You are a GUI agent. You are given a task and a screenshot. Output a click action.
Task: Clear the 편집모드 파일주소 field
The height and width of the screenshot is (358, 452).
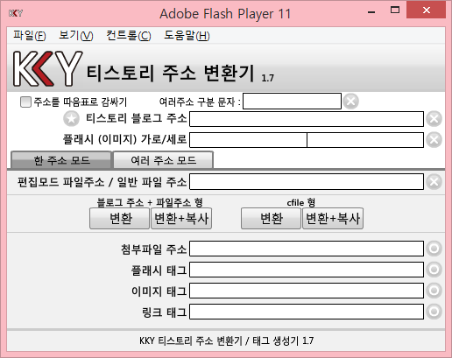click(x=434, y=182)
